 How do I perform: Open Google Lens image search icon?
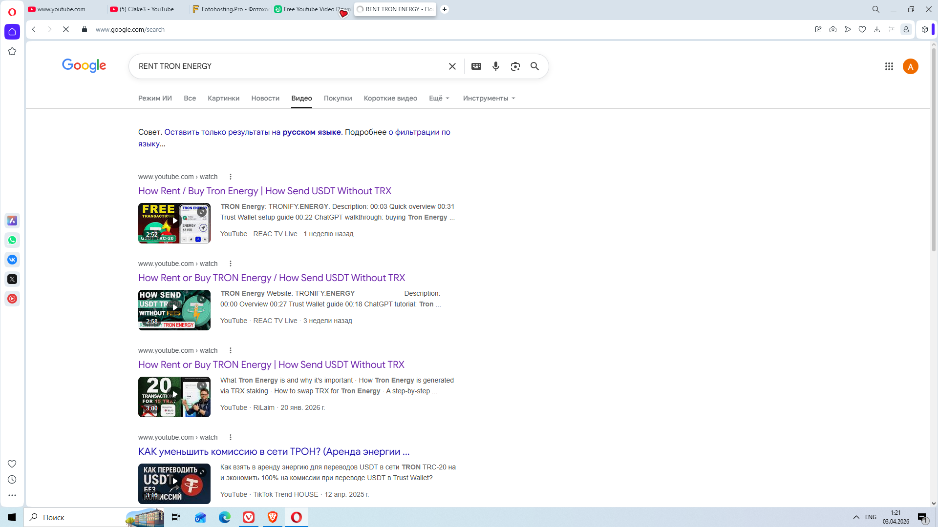tap(515, 66)
